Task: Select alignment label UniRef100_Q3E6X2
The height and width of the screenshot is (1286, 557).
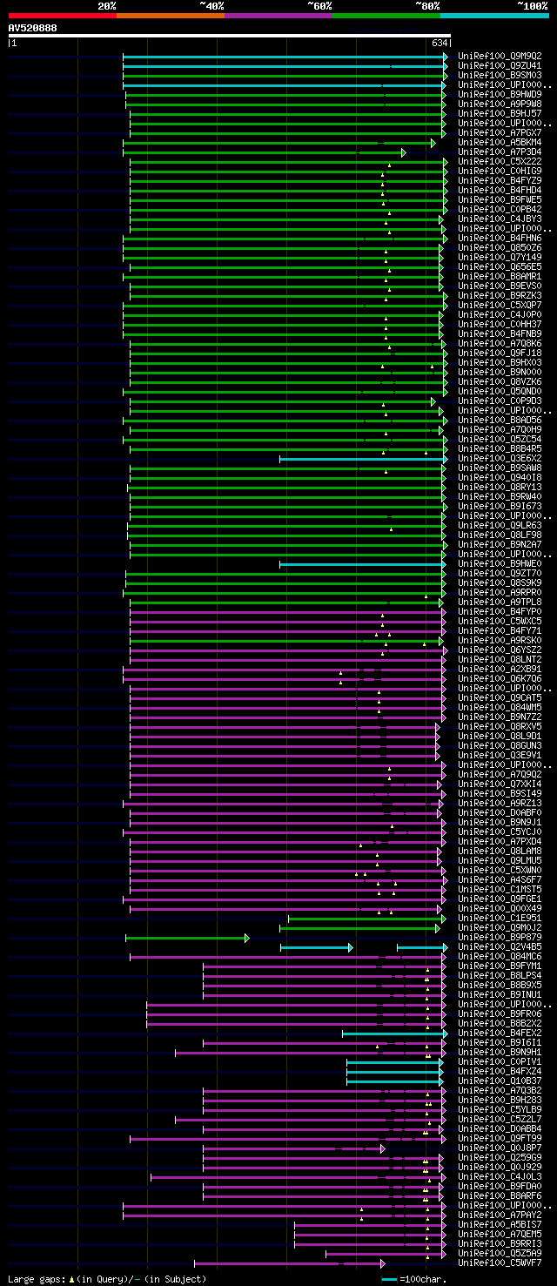Action: (x=500, y=459)
